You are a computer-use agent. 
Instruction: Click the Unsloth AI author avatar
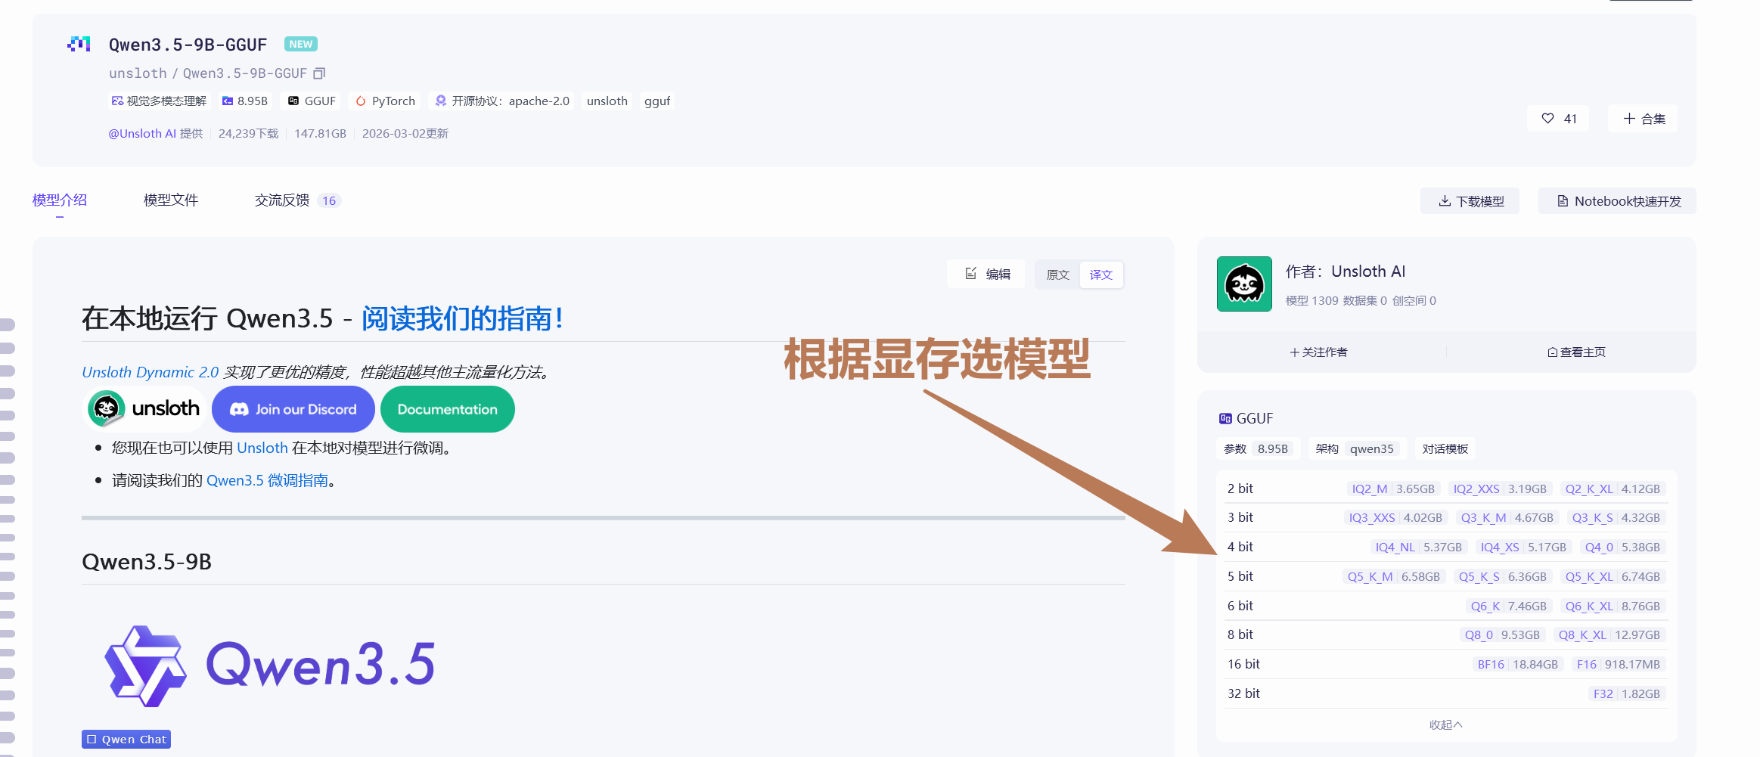coord(1244,284)
